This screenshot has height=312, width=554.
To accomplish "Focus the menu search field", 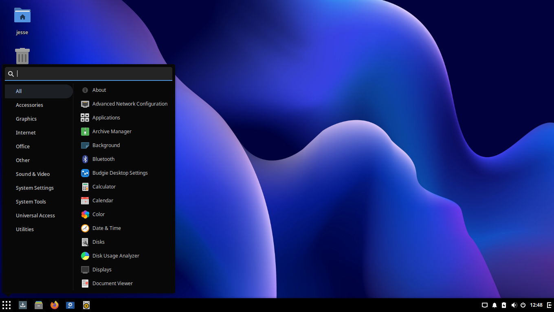I will pyautogui.click(x=88, y=74).
